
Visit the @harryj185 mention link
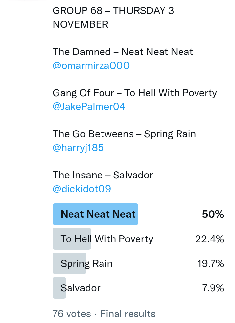tap(78, 148)
